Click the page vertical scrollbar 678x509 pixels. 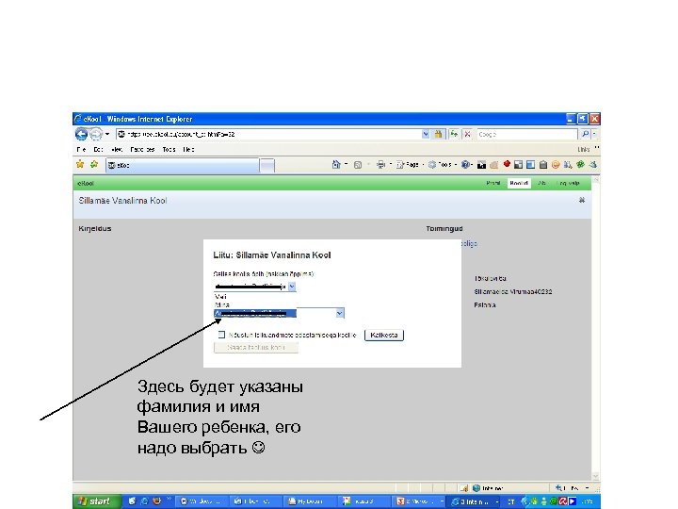click(x=595, y=329)
